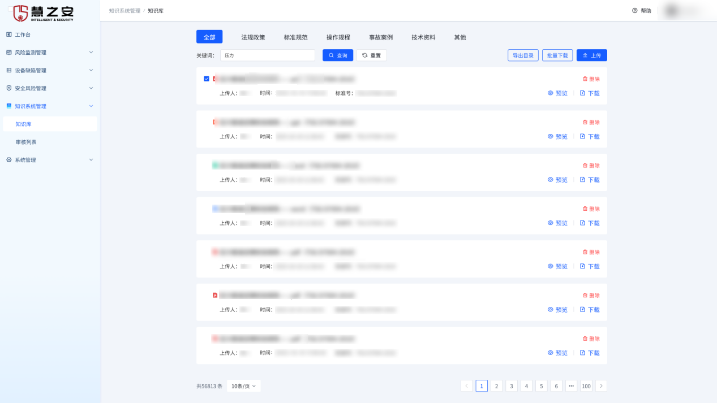Image resolution: width=717 pixels, height=403 pixels.
Task: Click the upload arrow icon in 上传
Action: tap(585, 55)
